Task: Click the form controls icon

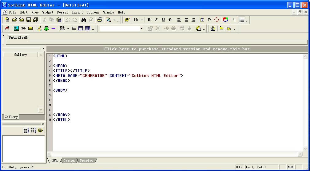Action: click(x=62, y=28)
